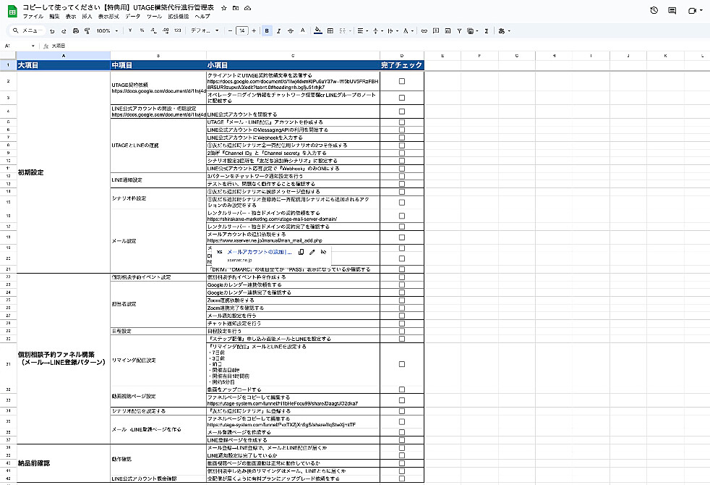The width and height of the screenshot is (710, 485).
Task: Open the 編集 menu
Action: [x=54, y=17]
